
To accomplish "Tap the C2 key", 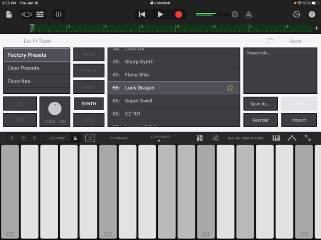I will (10, 192).
